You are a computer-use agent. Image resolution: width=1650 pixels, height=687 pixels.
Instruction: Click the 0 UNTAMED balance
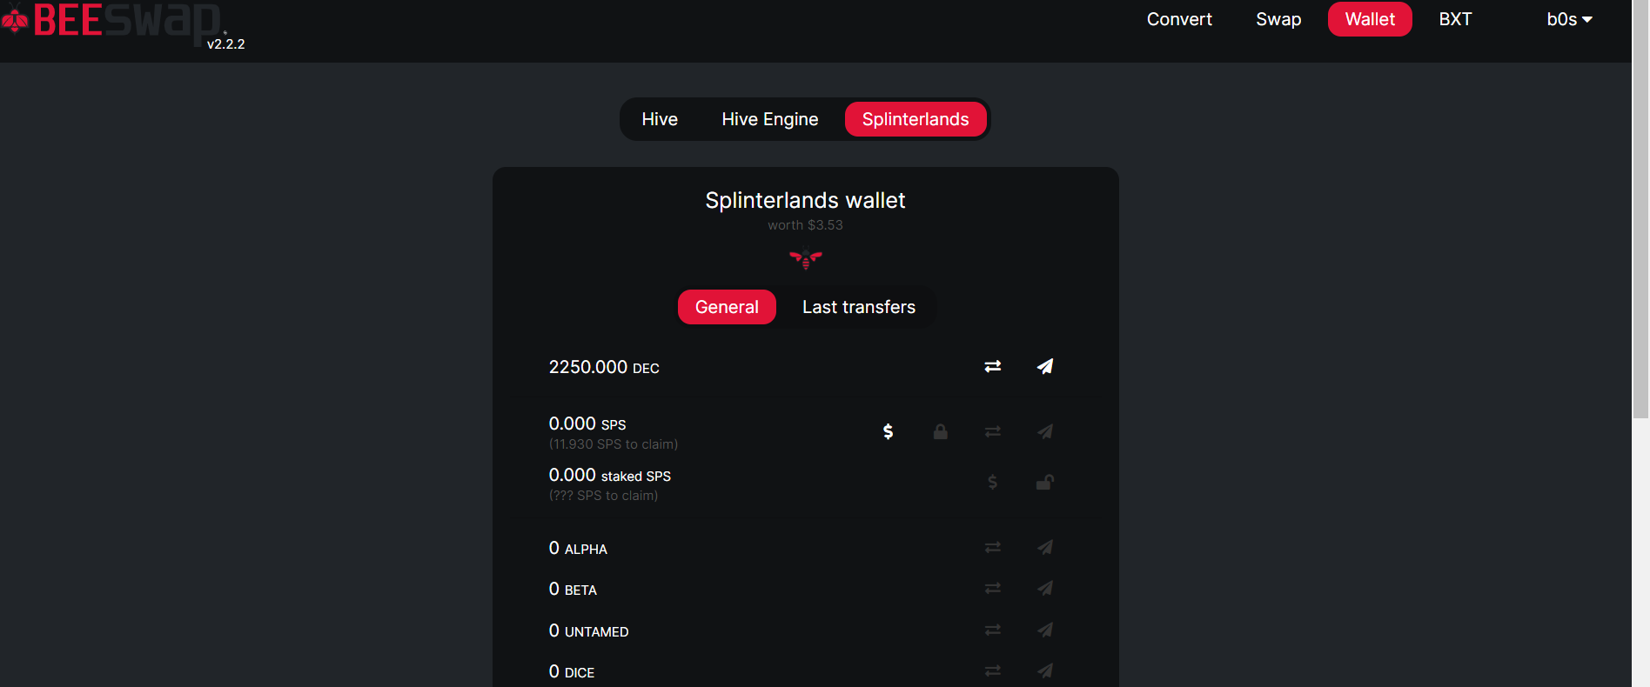[588, 630]
